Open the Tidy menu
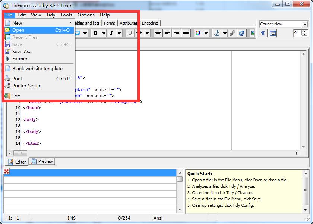 click(x=51, y=15)
